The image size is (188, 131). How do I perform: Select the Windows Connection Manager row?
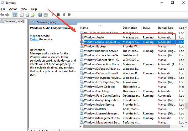coord(132,64)
